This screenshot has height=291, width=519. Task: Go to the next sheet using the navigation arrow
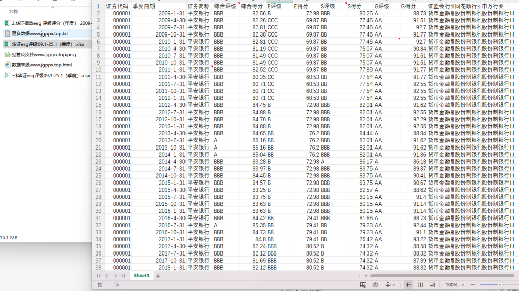pos(115,276)
